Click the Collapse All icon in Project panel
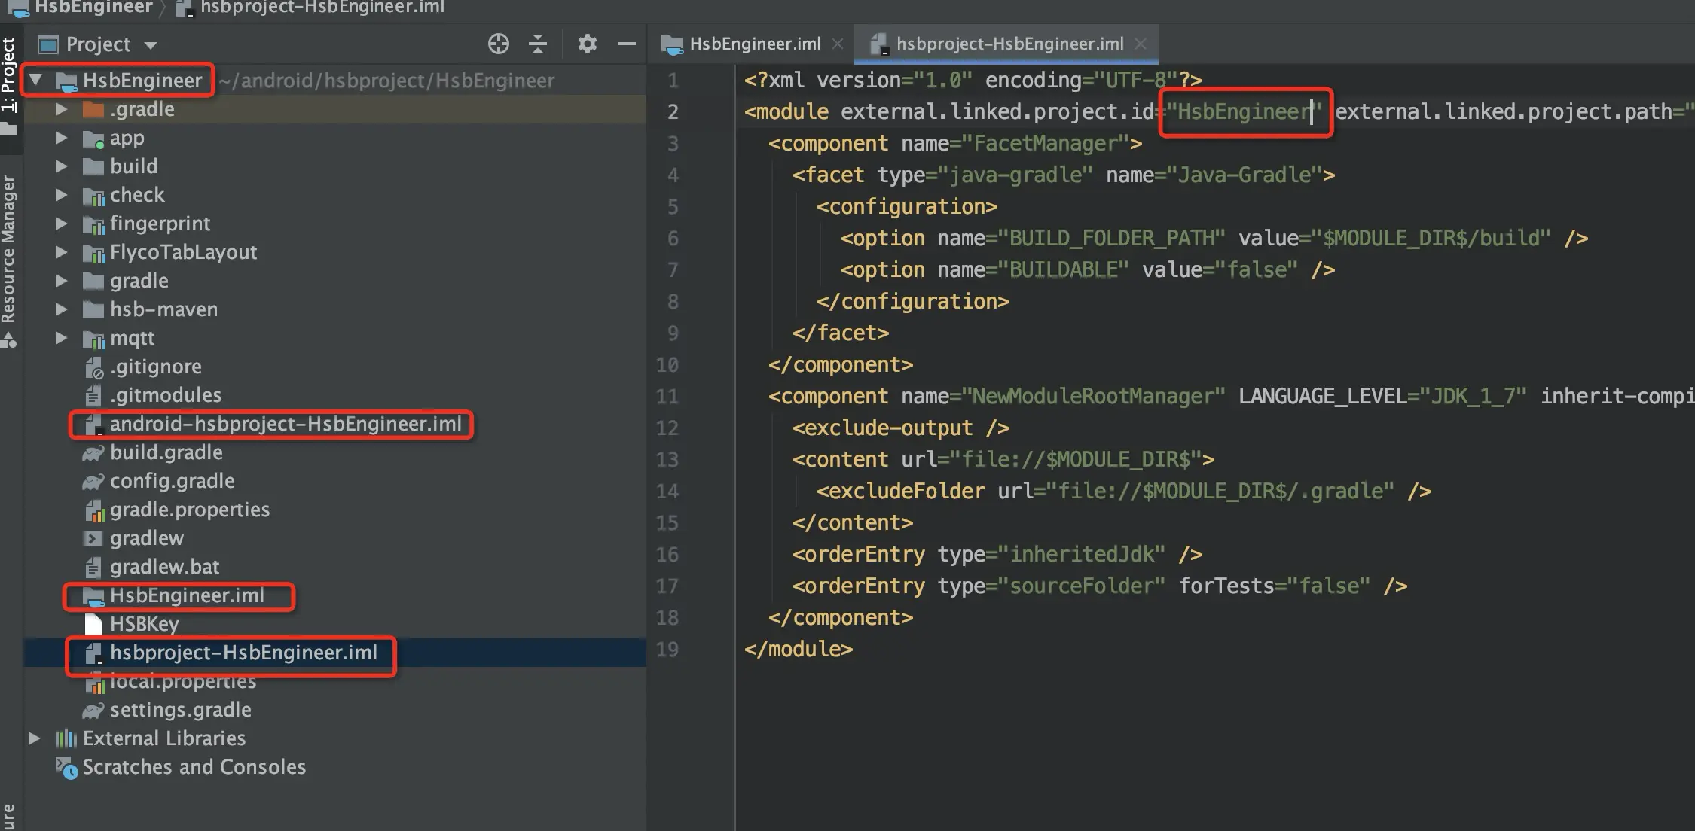Viewport: 1695px width, 831px height. click(538, 44)
